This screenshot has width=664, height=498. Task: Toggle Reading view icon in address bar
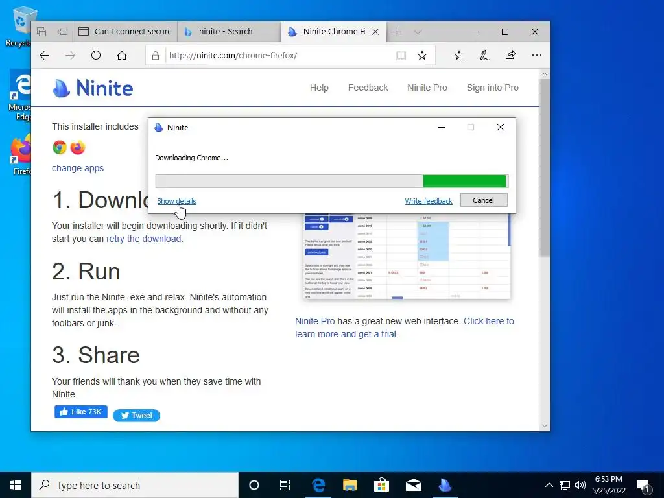click(x=401, y=56)
